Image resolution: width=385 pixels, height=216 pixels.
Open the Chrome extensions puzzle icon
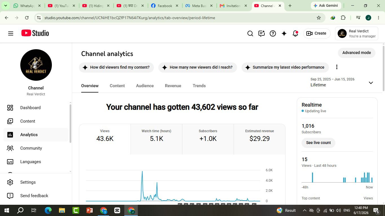coord(343,18)
